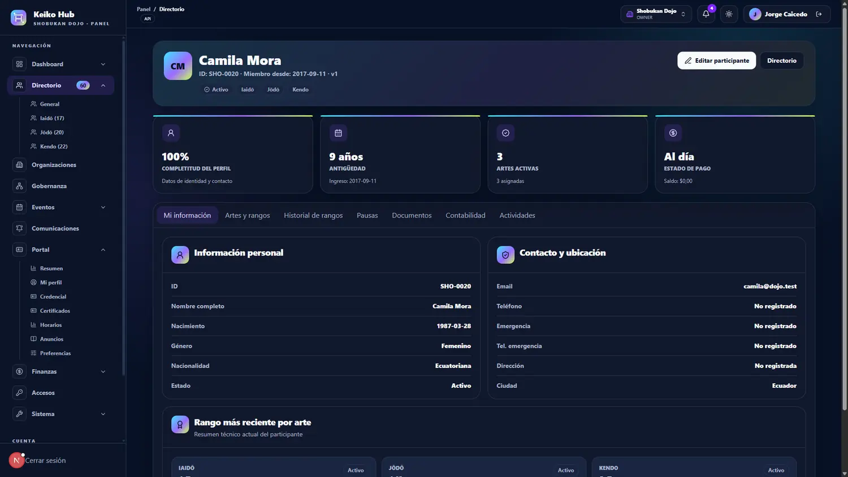This screenshot has height=477, width=848.
Task: Open Credencial under Portal
Action: tap(53, 297)
